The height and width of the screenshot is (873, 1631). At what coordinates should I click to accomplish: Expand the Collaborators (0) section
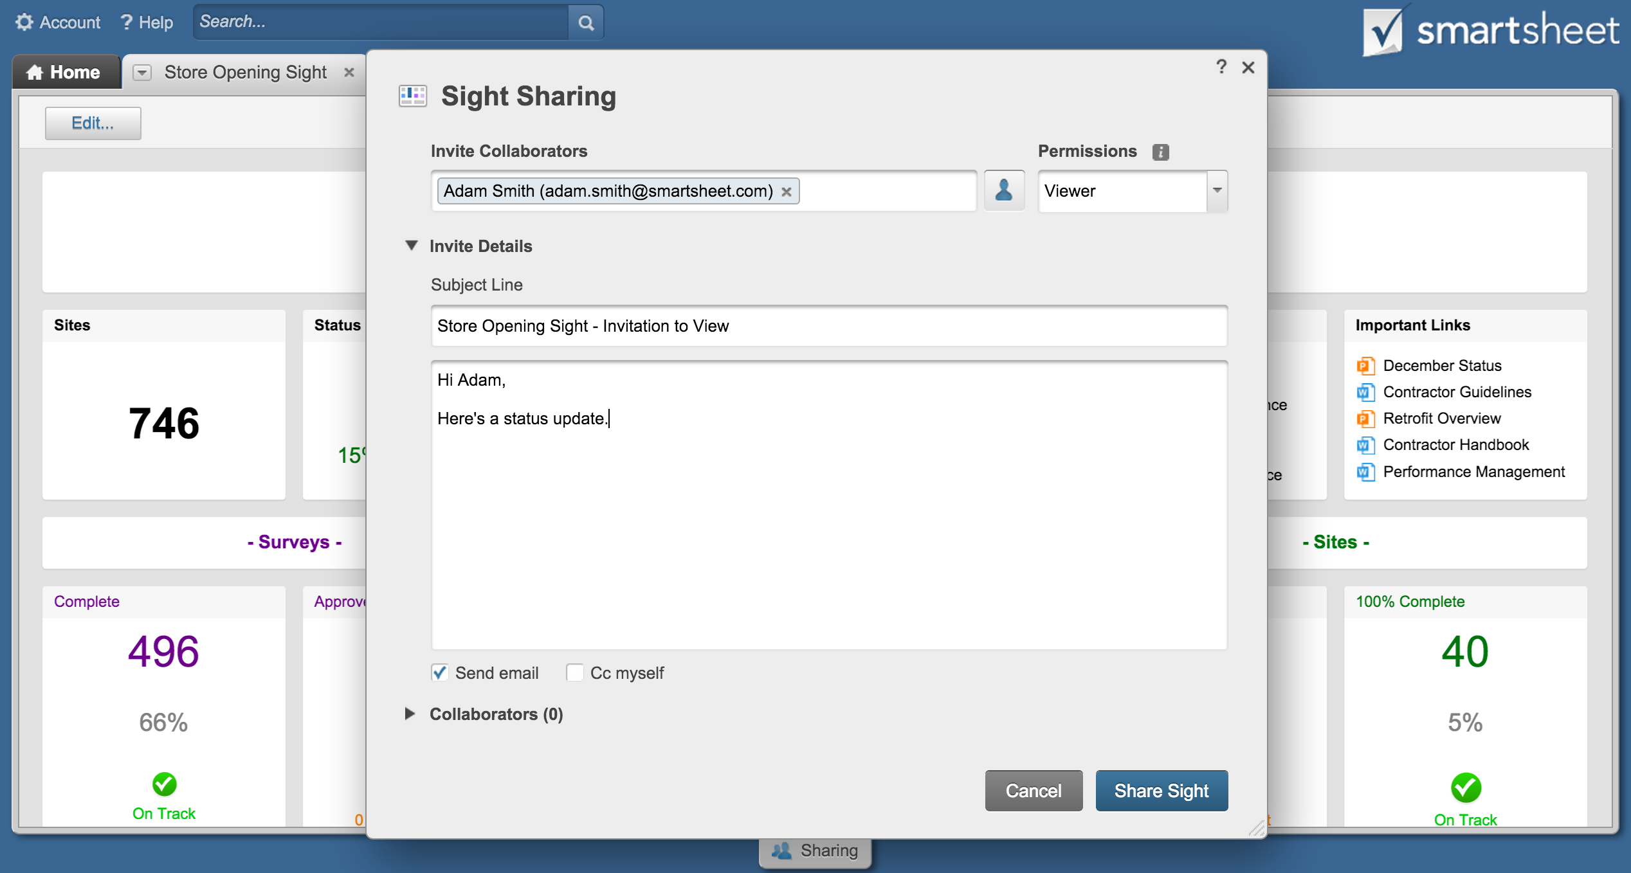point(410,714)
